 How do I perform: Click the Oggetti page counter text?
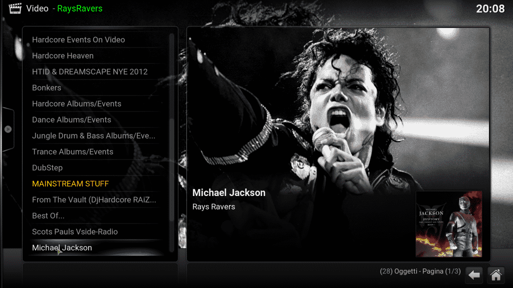[420, 271]
